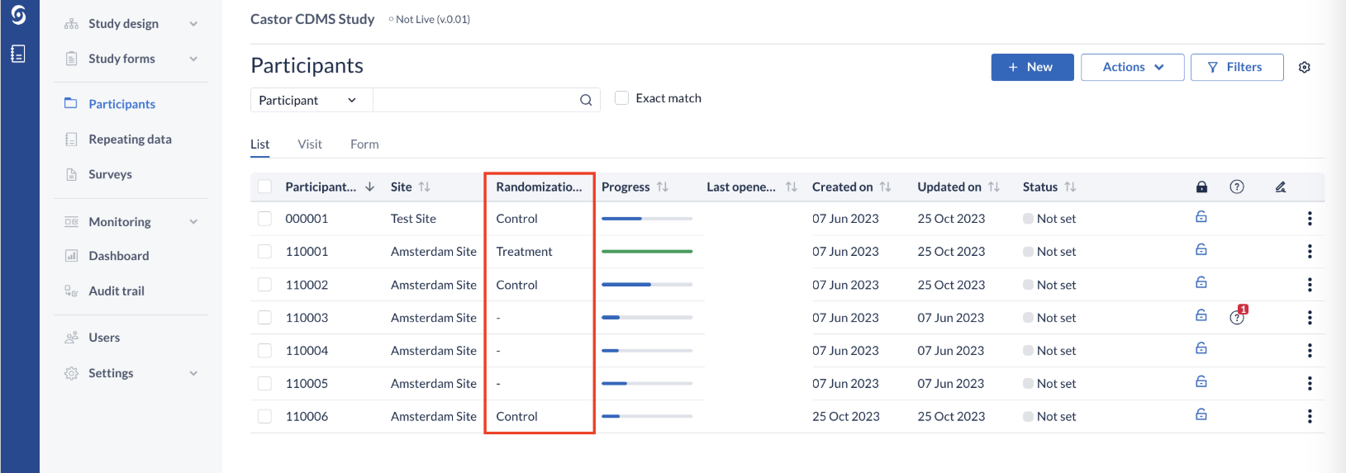The height and width of the screenshot is (473, 1346).
Task: Select checkbox for participant 110006
Action: [264, 417]
